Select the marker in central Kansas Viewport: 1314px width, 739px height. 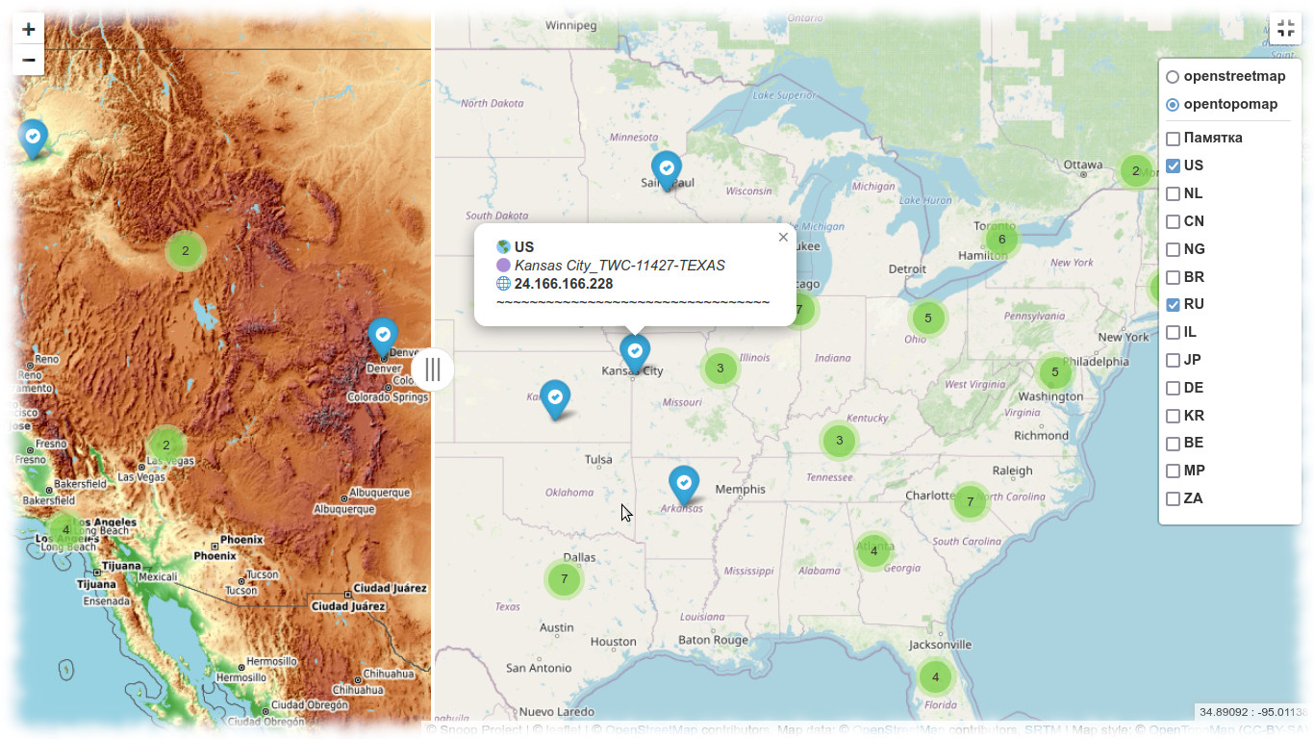pos(555,398)
